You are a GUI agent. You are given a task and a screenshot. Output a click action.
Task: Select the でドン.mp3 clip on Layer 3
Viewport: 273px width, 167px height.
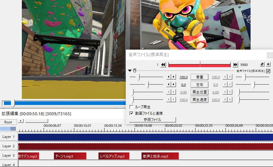coord(29,156)
